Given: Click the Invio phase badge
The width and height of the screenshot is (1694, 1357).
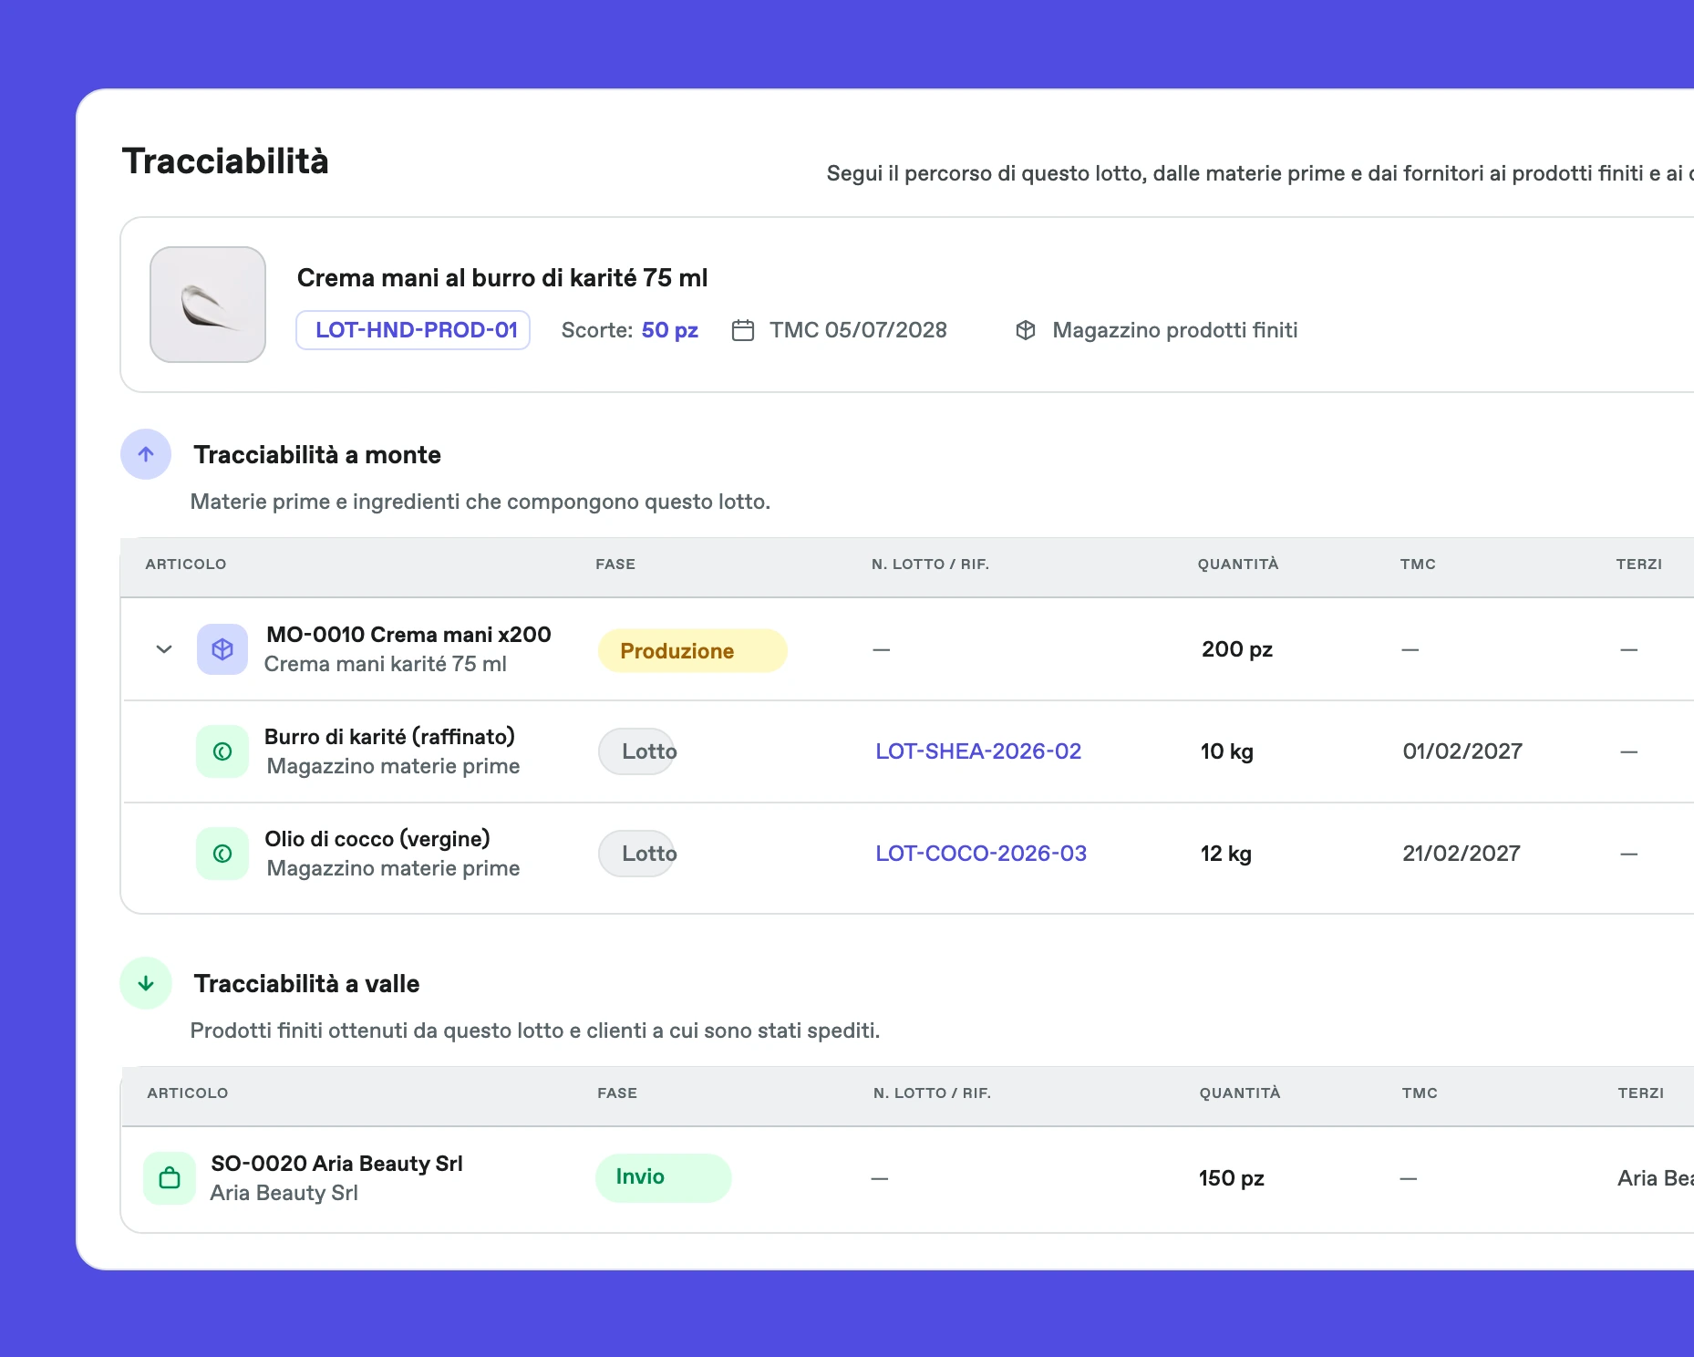Looking at the screenshot, I should 664,1177.
